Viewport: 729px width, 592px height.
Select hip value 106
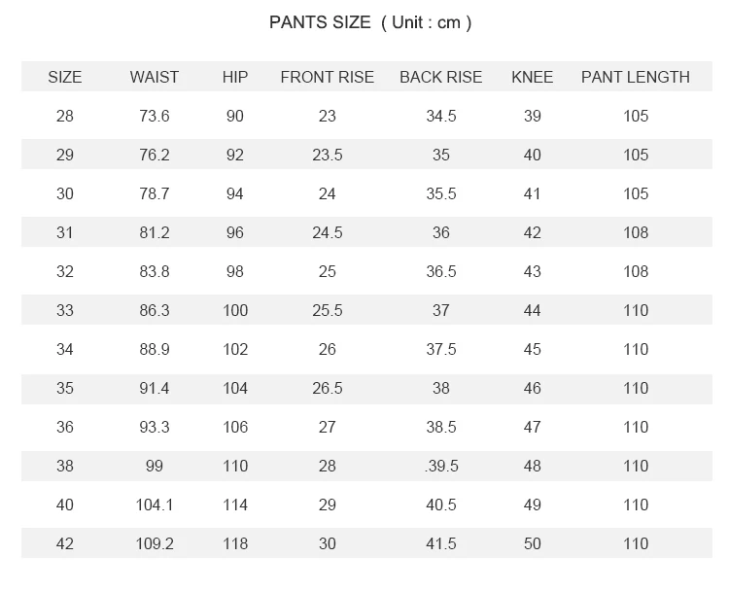pos(235,427)
